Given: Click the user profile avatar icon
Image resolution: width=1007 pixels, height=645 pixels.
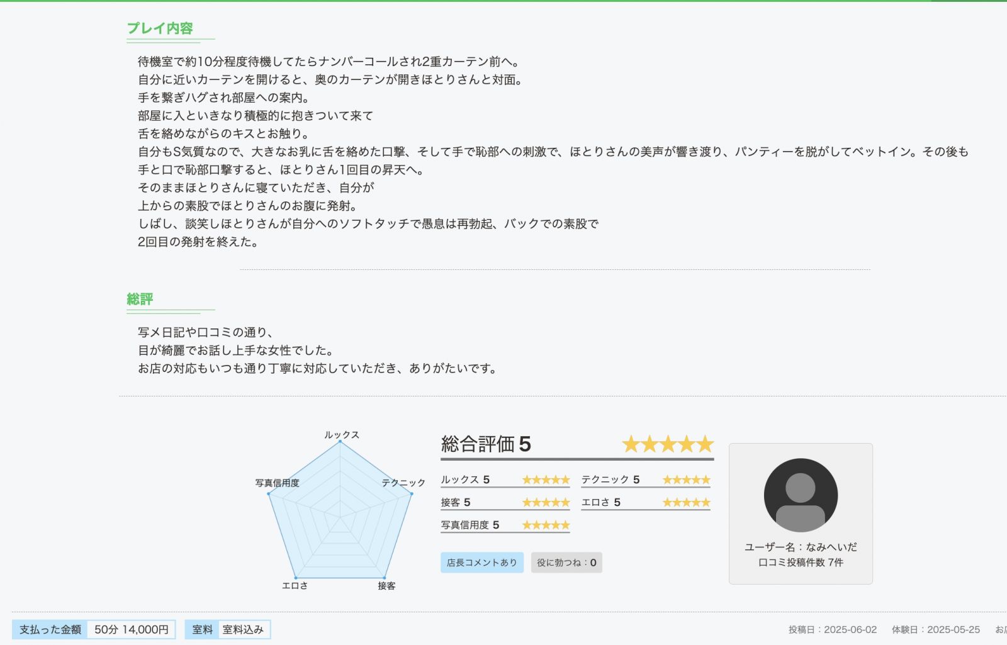Looking at the screenshot, I should 800,495.
